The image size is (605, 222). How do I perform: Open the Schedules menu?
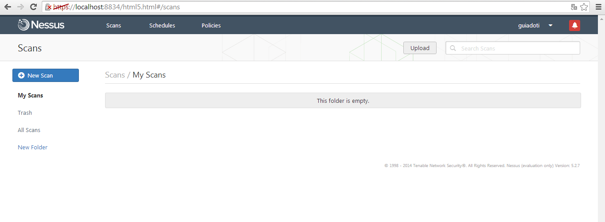[162, 25]
